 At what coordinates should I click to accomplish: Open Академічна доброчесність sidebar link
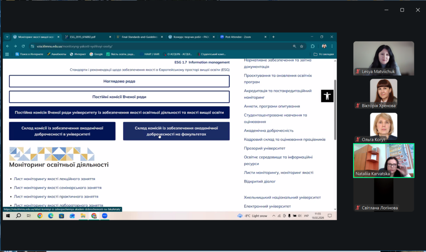click(x=268, y=130)
